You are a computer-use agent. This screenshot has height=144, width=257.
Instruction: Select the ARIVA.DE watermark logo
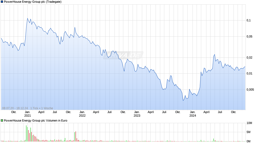pos(123,55)
